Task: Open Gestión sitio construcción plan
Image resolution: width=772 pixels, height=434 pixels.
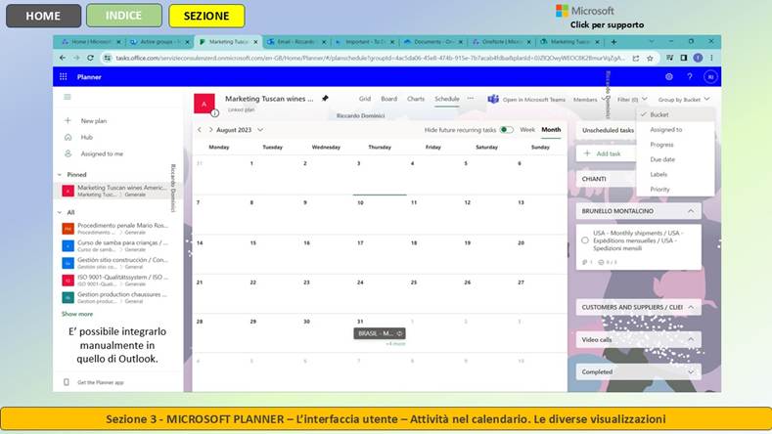Action: point(117,263)
